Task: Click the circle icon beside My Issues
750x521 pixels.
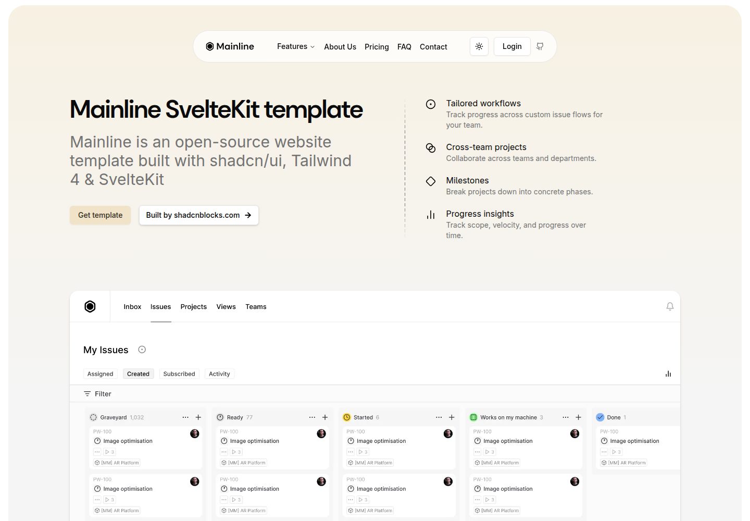Action: click(142, 350)
